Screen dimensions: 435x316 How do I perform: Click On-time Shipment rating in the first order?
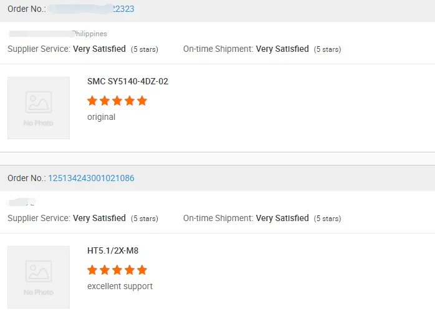tap(282, 49)
